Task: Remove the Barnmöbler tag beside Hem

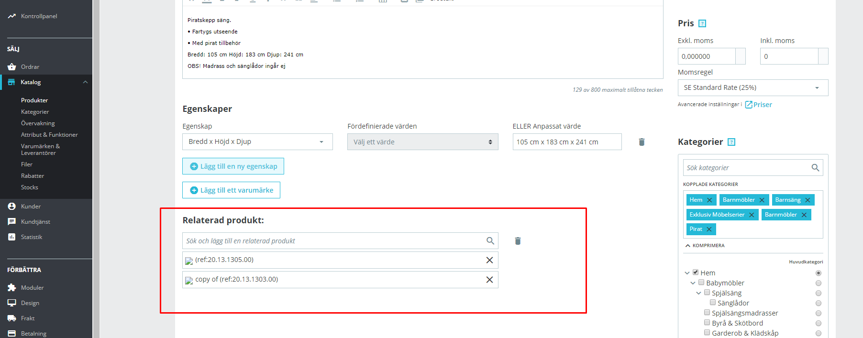Action: point(762,200)
